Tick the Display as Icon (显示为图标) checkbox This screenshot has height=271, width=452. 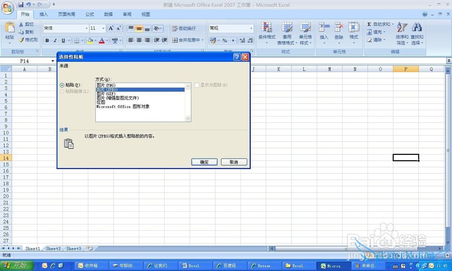tap(197, 85)
